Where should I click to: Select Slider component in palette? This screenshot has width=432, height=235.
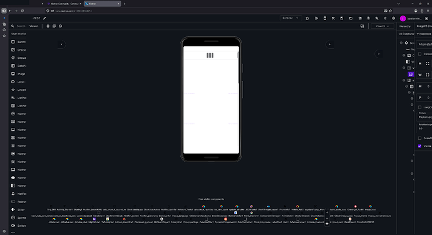[x=18, y=210]
